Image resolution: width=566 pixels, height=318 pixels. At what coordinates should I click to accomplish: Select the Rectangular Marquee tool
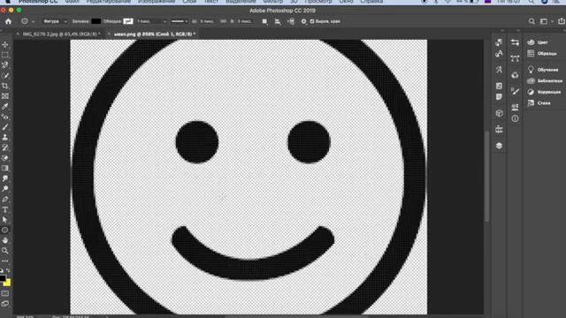tap(5, 55)
